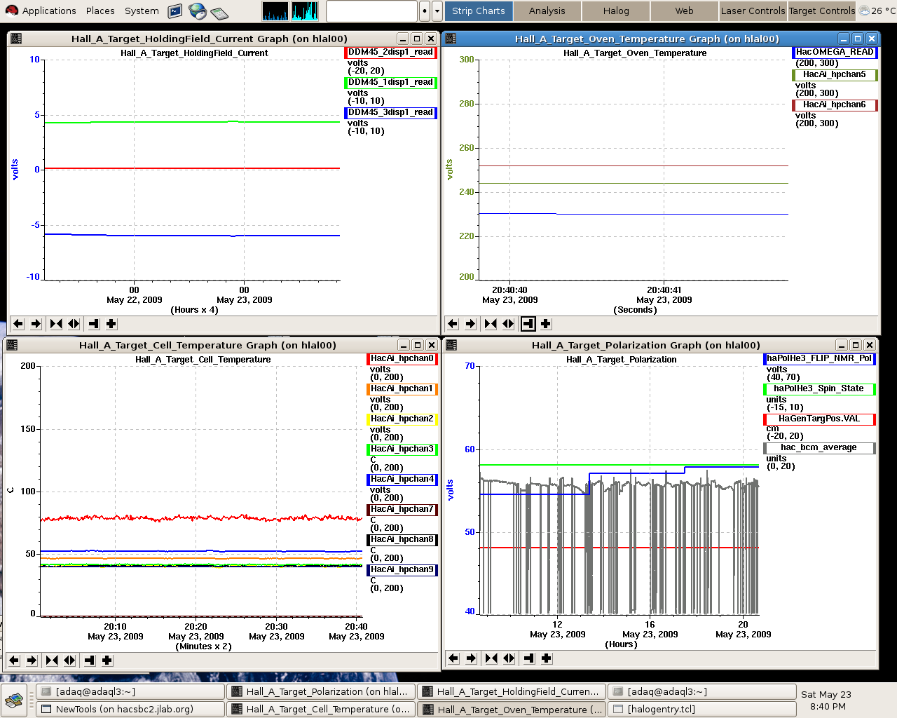The image size is (897, 718).
Task: Click the weather applet showing 26 °C
Action: pos(877,11)
